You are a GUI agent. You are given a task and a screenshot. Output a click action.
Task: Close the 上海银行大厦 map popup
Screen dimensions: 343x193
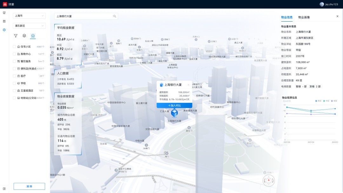188,85
